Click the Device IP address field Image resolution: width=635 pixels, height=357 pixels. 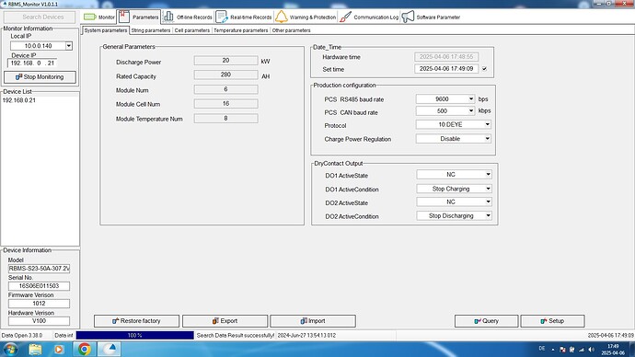[x=32, y=63]
